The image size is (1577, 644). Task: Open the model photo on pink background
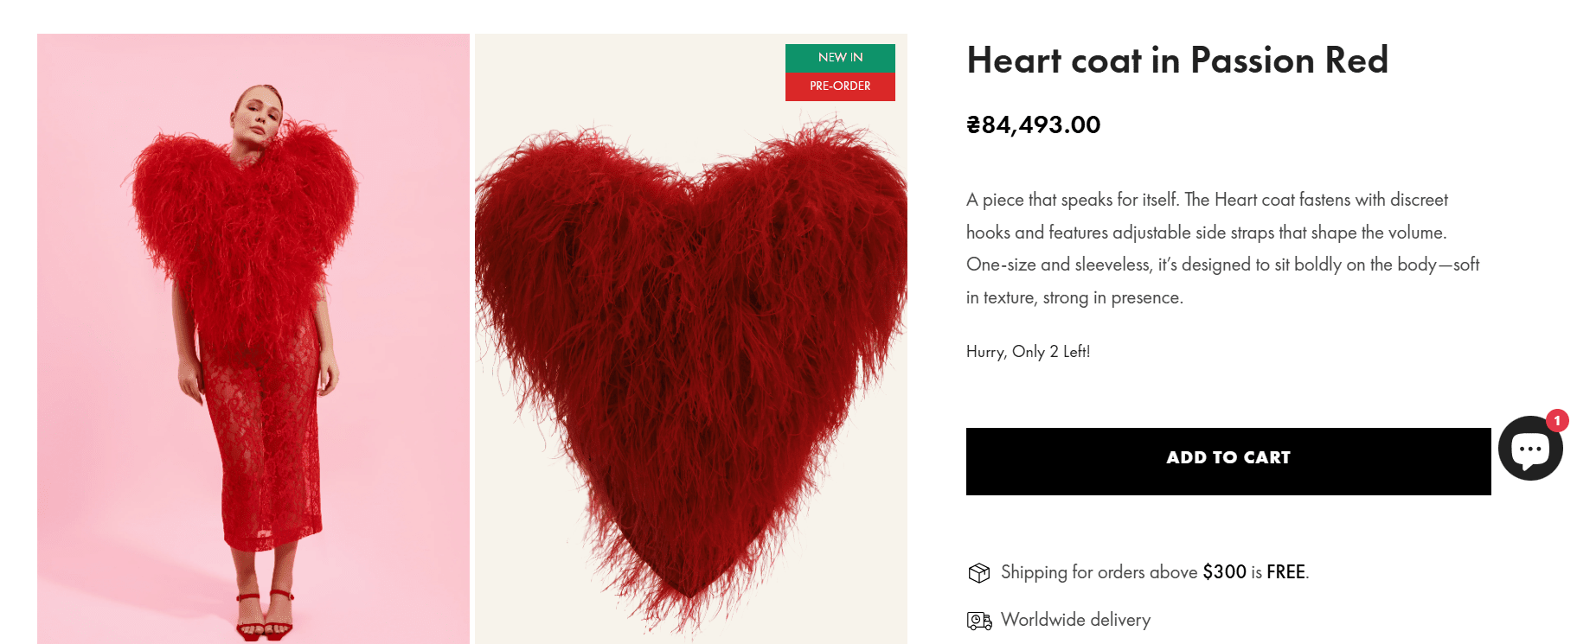click(x=253, y=339)
